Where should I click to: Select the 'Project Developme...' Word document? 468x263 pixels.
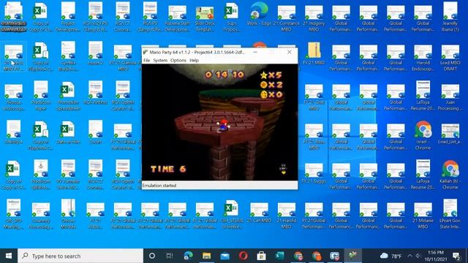tap(68, 17)
